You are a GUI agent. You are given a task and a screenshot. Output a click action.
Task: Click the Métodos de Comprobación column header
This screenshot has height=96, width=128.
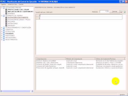(80, 59)
